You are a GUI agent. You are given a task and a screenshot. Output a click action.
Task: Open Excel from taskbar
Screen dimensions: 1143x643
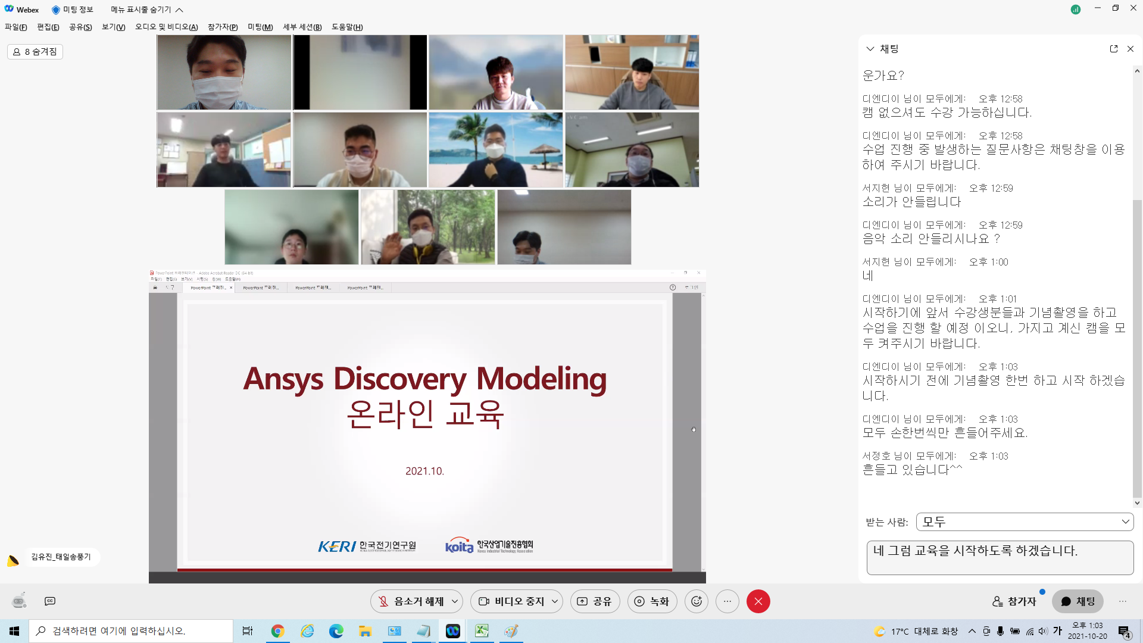click(x=482, y=631)
